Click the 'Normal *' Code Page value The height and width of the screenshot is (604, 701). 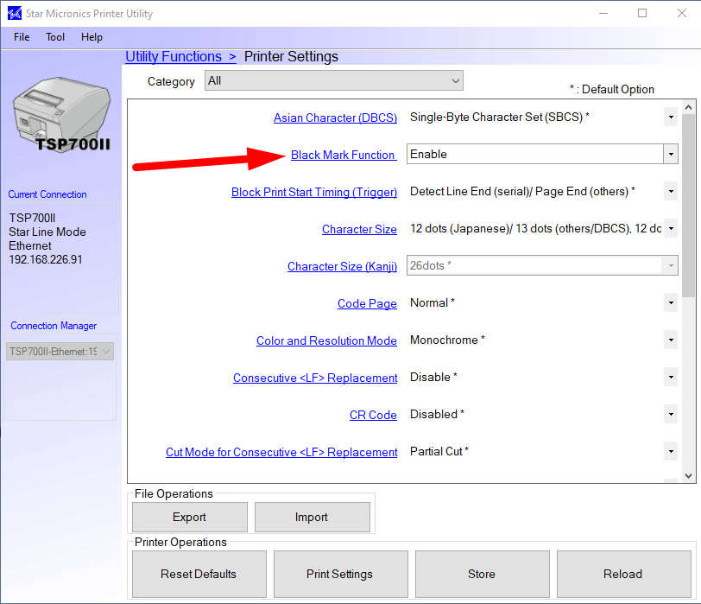433,303
